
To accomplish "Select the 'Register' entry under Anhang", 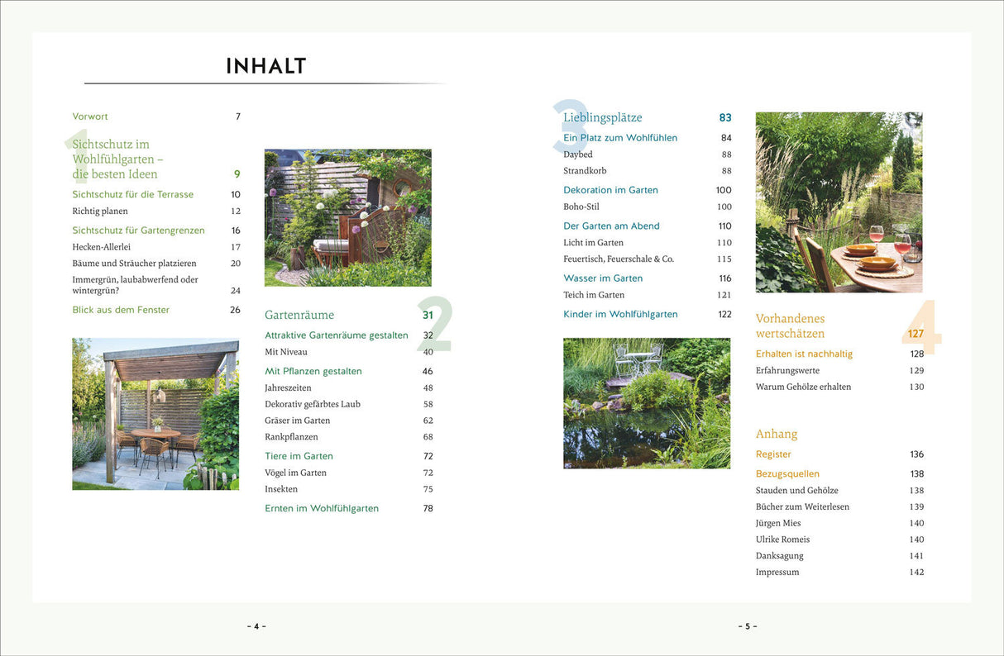I will pyautogui.click(x=773, y=454).
